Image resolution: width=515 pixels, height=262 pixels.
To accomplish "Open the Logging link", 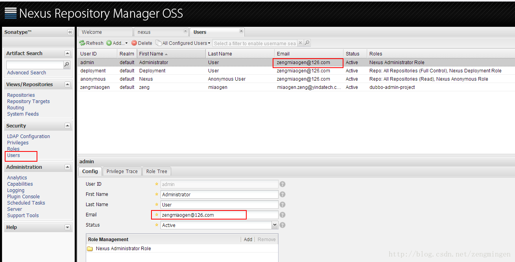I will coord(16,190).
